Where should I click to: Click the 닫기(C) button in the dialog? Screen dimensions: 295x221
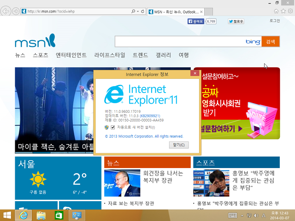[x=179, y=145]
